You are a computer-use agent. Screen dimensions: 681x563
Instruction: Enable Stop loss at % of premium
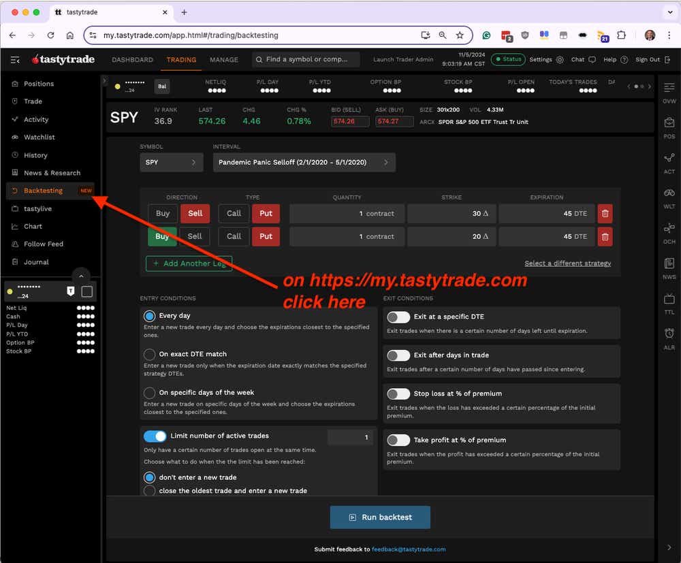pyautogui.click(x=398, y=393)
